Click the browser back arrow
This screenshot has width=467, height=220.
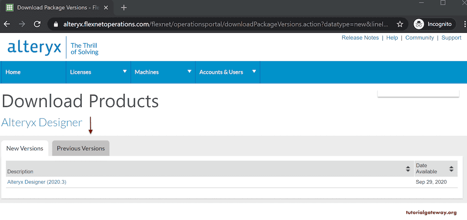point(7,24)
